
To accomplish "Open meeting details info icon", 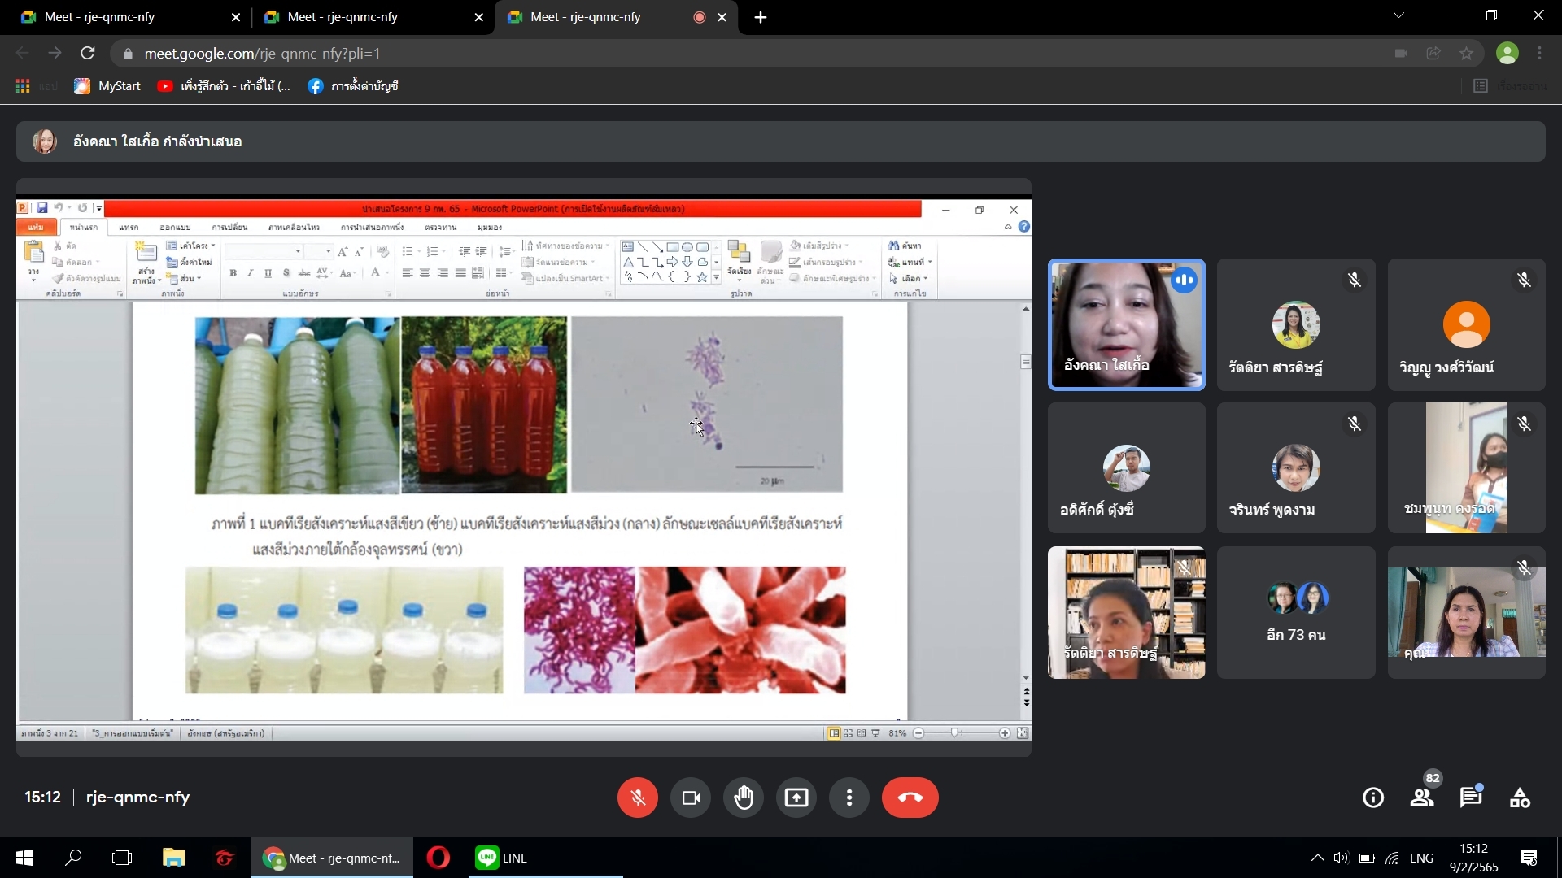I will point(1373,798).
